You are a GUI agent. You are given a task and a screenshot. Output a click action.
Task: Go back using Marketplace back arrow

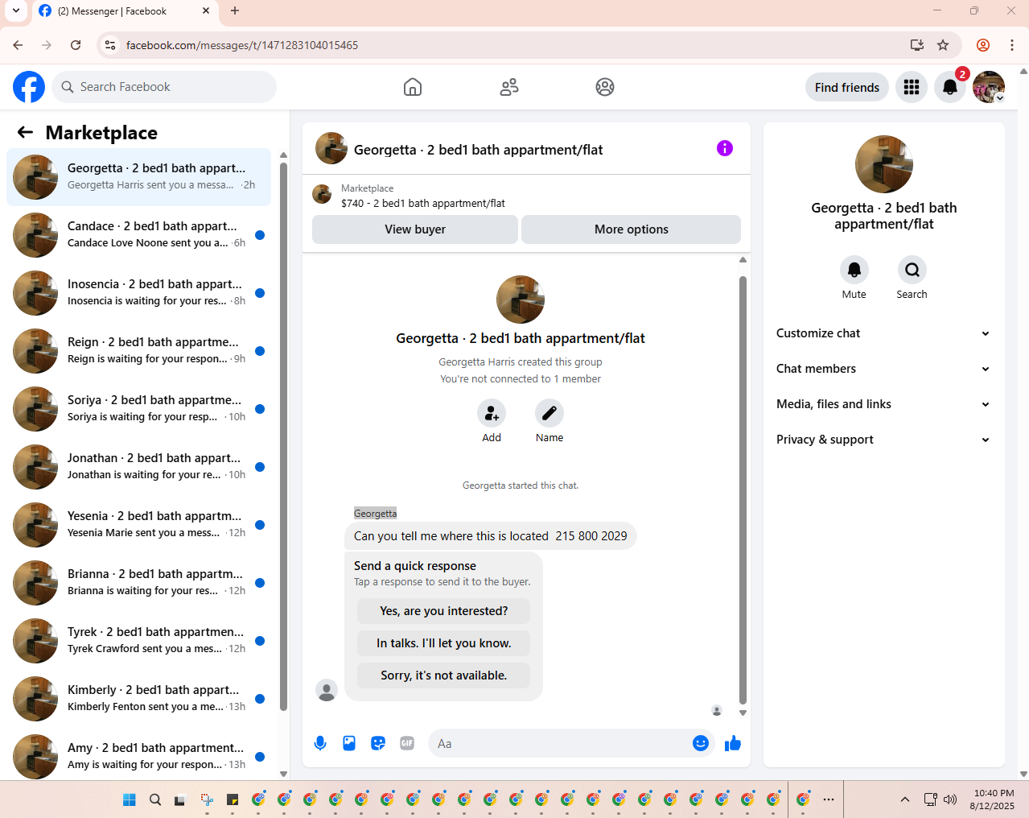point(25,132)
